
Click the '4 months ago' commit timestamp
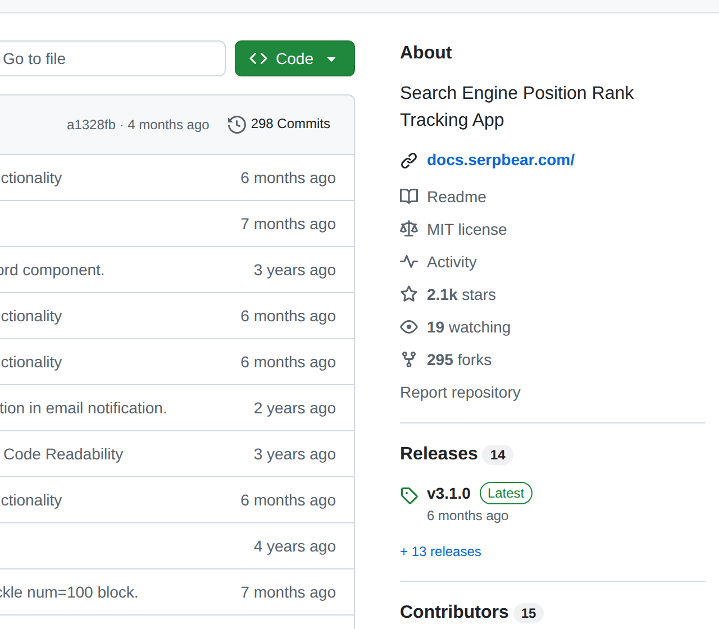pos(168,125)
